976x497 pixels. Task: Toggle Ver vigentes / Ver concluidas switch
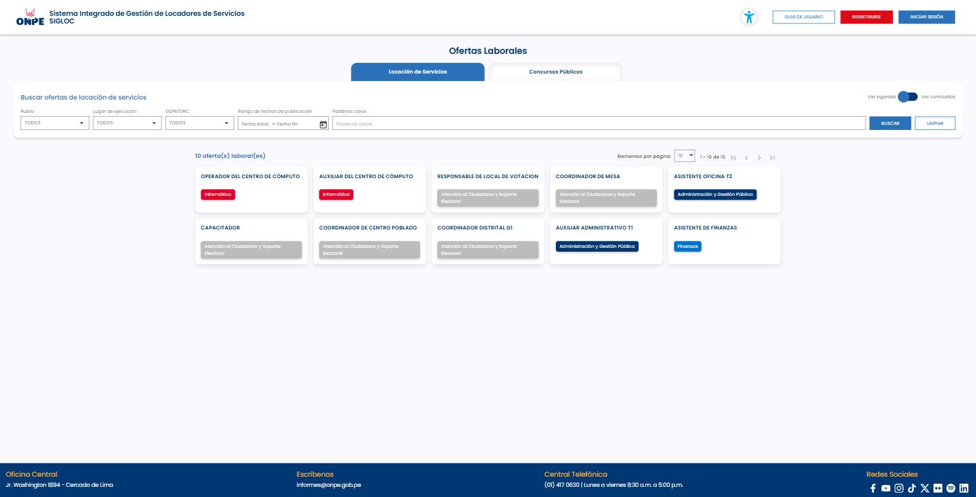point(908,97)
